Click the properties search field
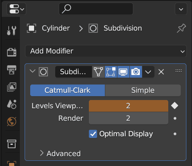The width and height of the screenshot is (192, 166). click(x=96, y=9)
